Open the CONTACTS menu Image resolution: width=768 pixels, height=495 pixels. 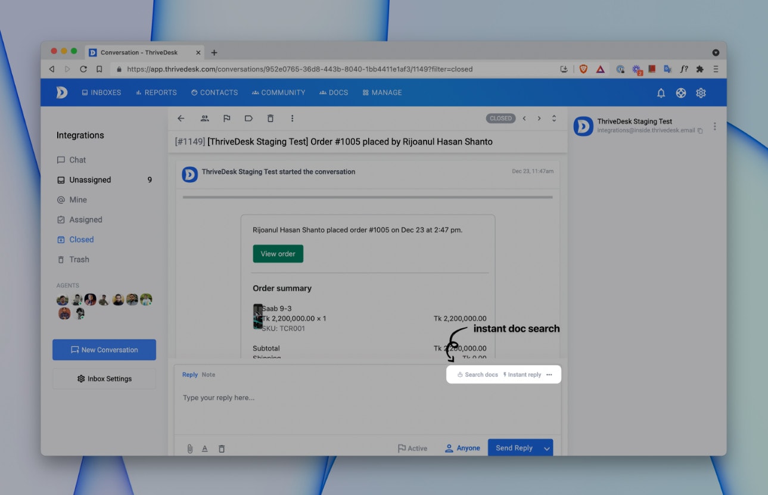pos(214,93)
